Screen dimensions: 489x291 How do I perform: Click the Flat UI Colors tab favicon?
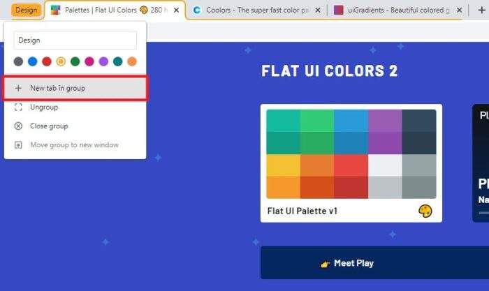(55, 10)
